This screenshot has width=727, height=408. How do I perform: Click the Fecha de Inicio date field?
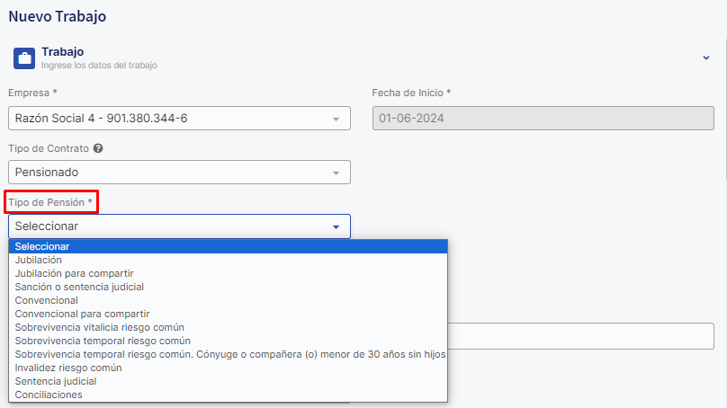pyautogui.click(x=543, y=118)
